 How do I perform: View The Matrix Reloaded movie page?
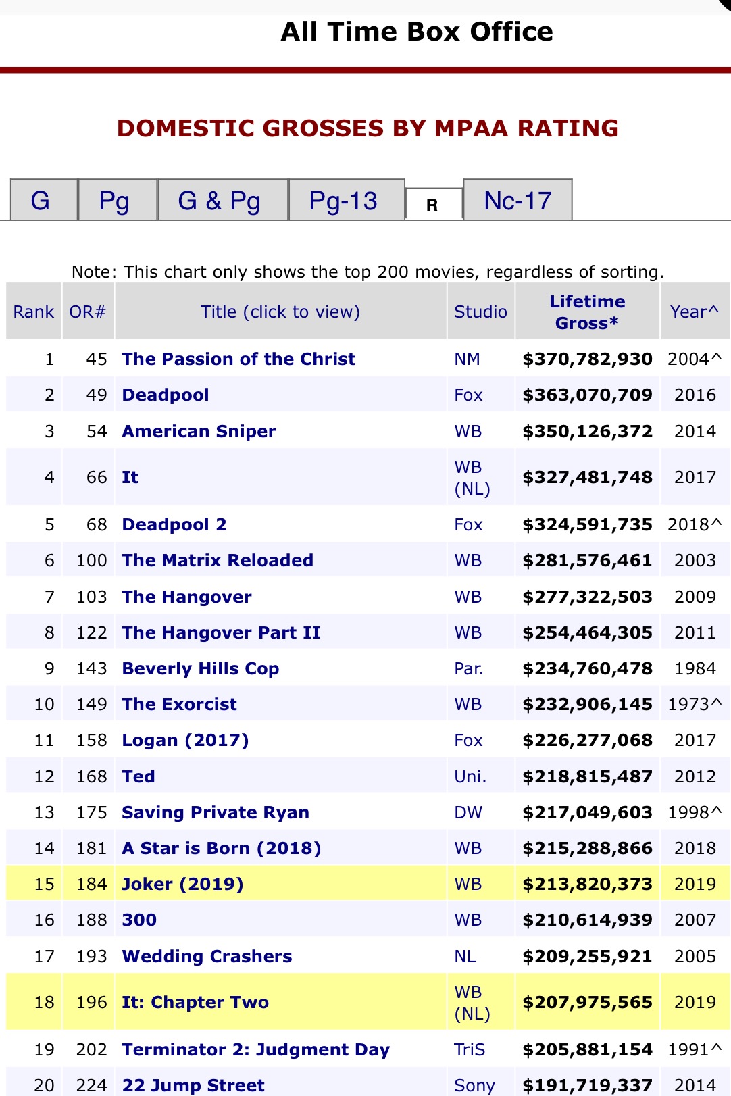218,560
